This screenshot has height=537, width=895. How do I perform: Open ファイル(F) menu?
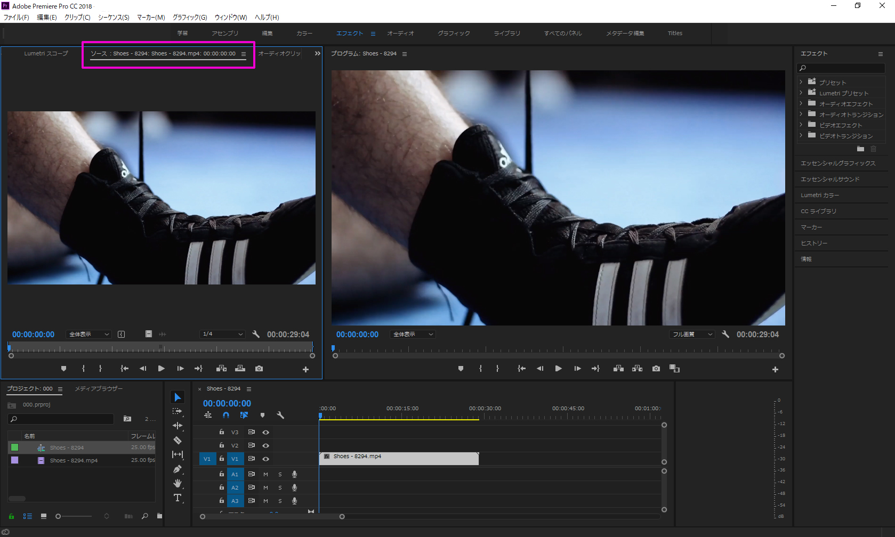click(x=17, y=18)
